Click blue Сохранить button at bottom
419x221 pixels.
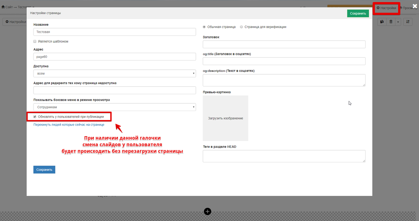[x=44, y=169]
